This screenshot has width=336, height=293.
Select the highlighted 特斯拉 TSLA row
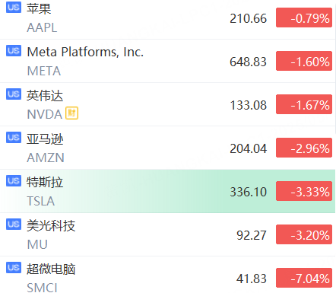168,191
